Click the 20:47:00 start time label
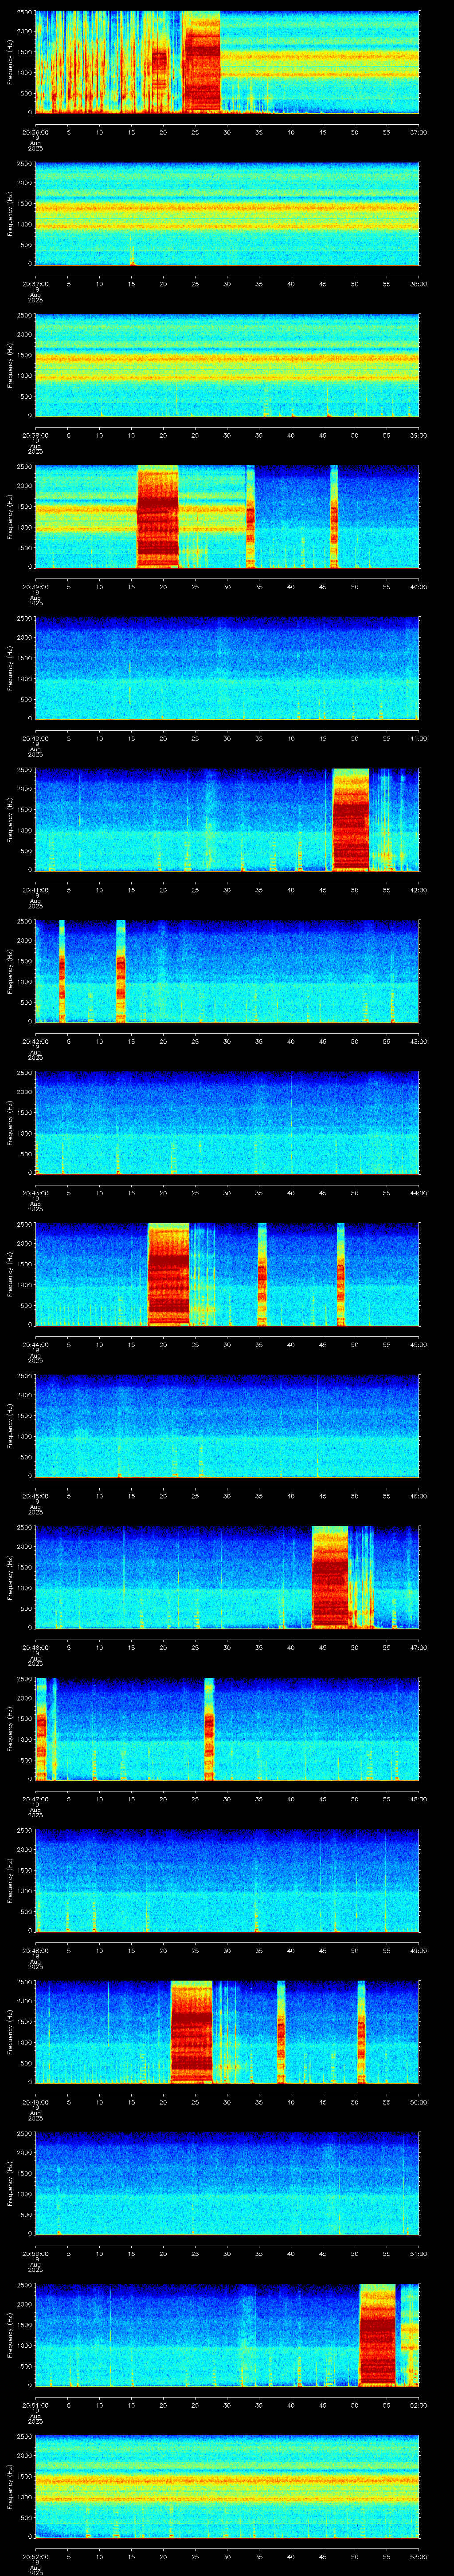 35,1799
